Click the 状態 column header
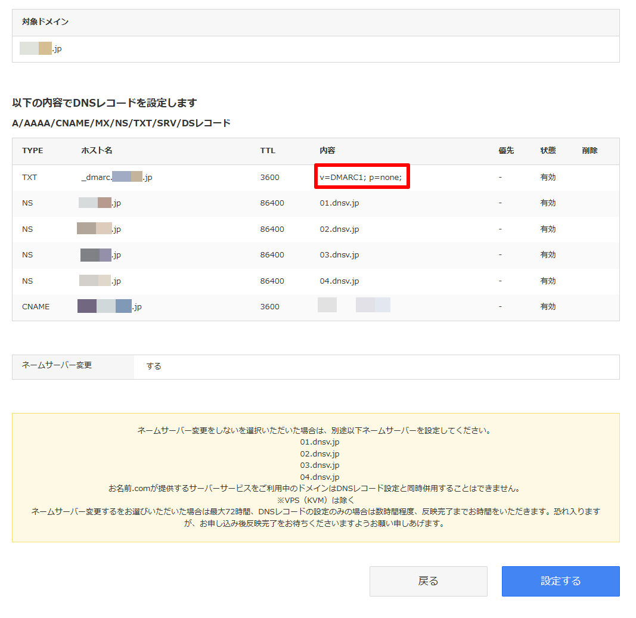Image resolution: width=636 pixels, height=618 pixels. point(548,151)
